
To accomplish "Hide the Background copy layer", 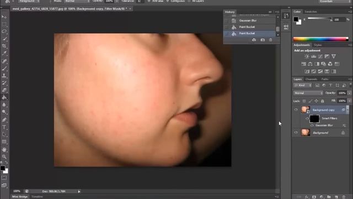I will 296,110.
